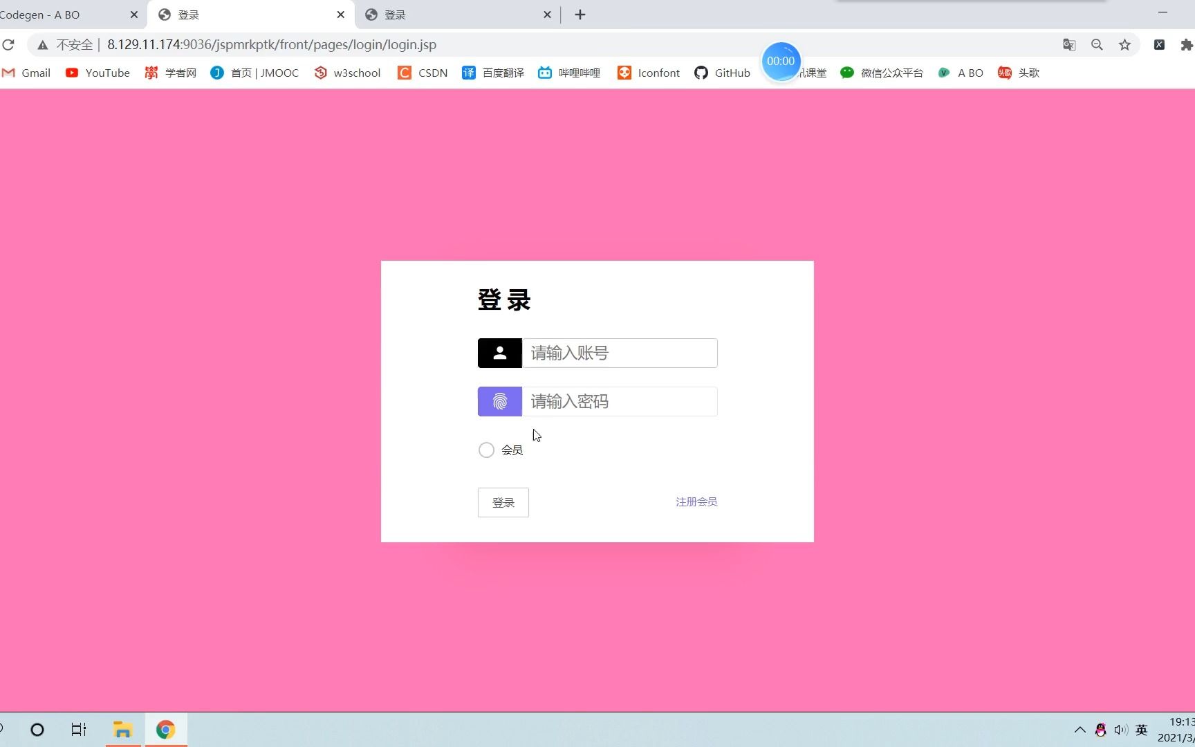
Task: Open Task View in the taskbar
Action: 79,730
